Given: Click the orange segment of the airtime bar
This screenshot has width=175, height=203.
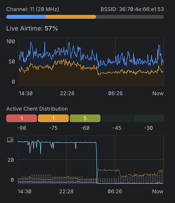Looking at the screenshot, I should click(71, 17).
